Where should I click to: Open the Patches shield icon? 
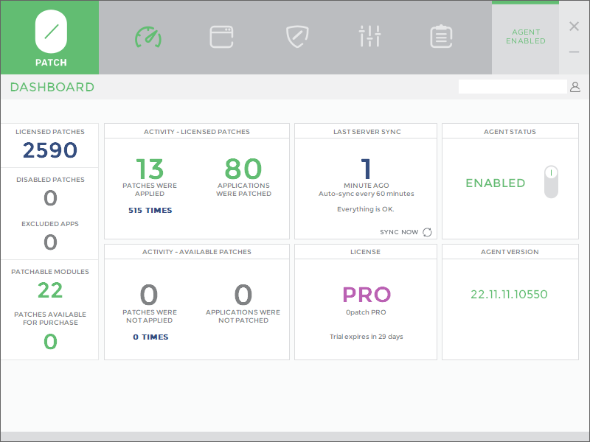coord(297,37)
